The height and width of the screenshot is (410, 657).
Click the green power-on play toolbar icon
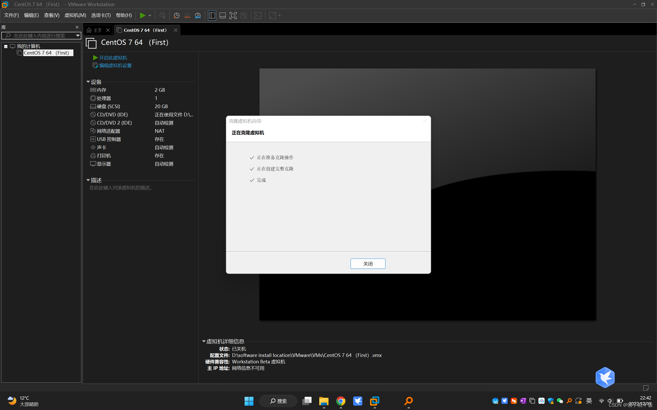[x=142, y=15]
